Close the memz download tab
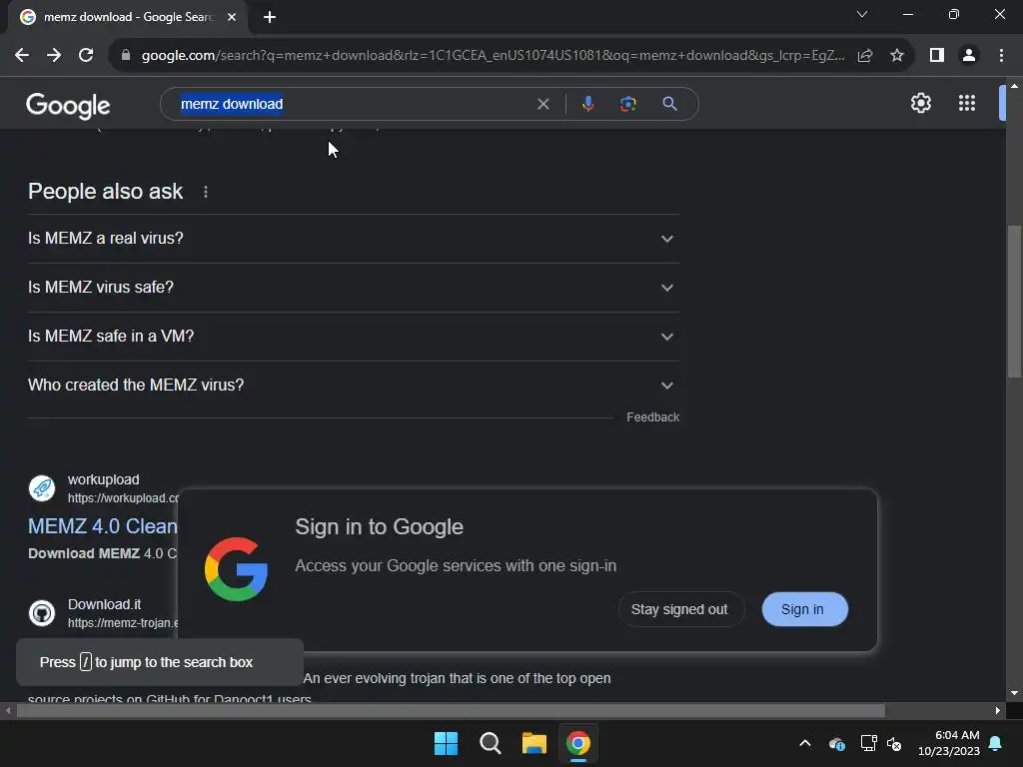 (x=232, y=17)
